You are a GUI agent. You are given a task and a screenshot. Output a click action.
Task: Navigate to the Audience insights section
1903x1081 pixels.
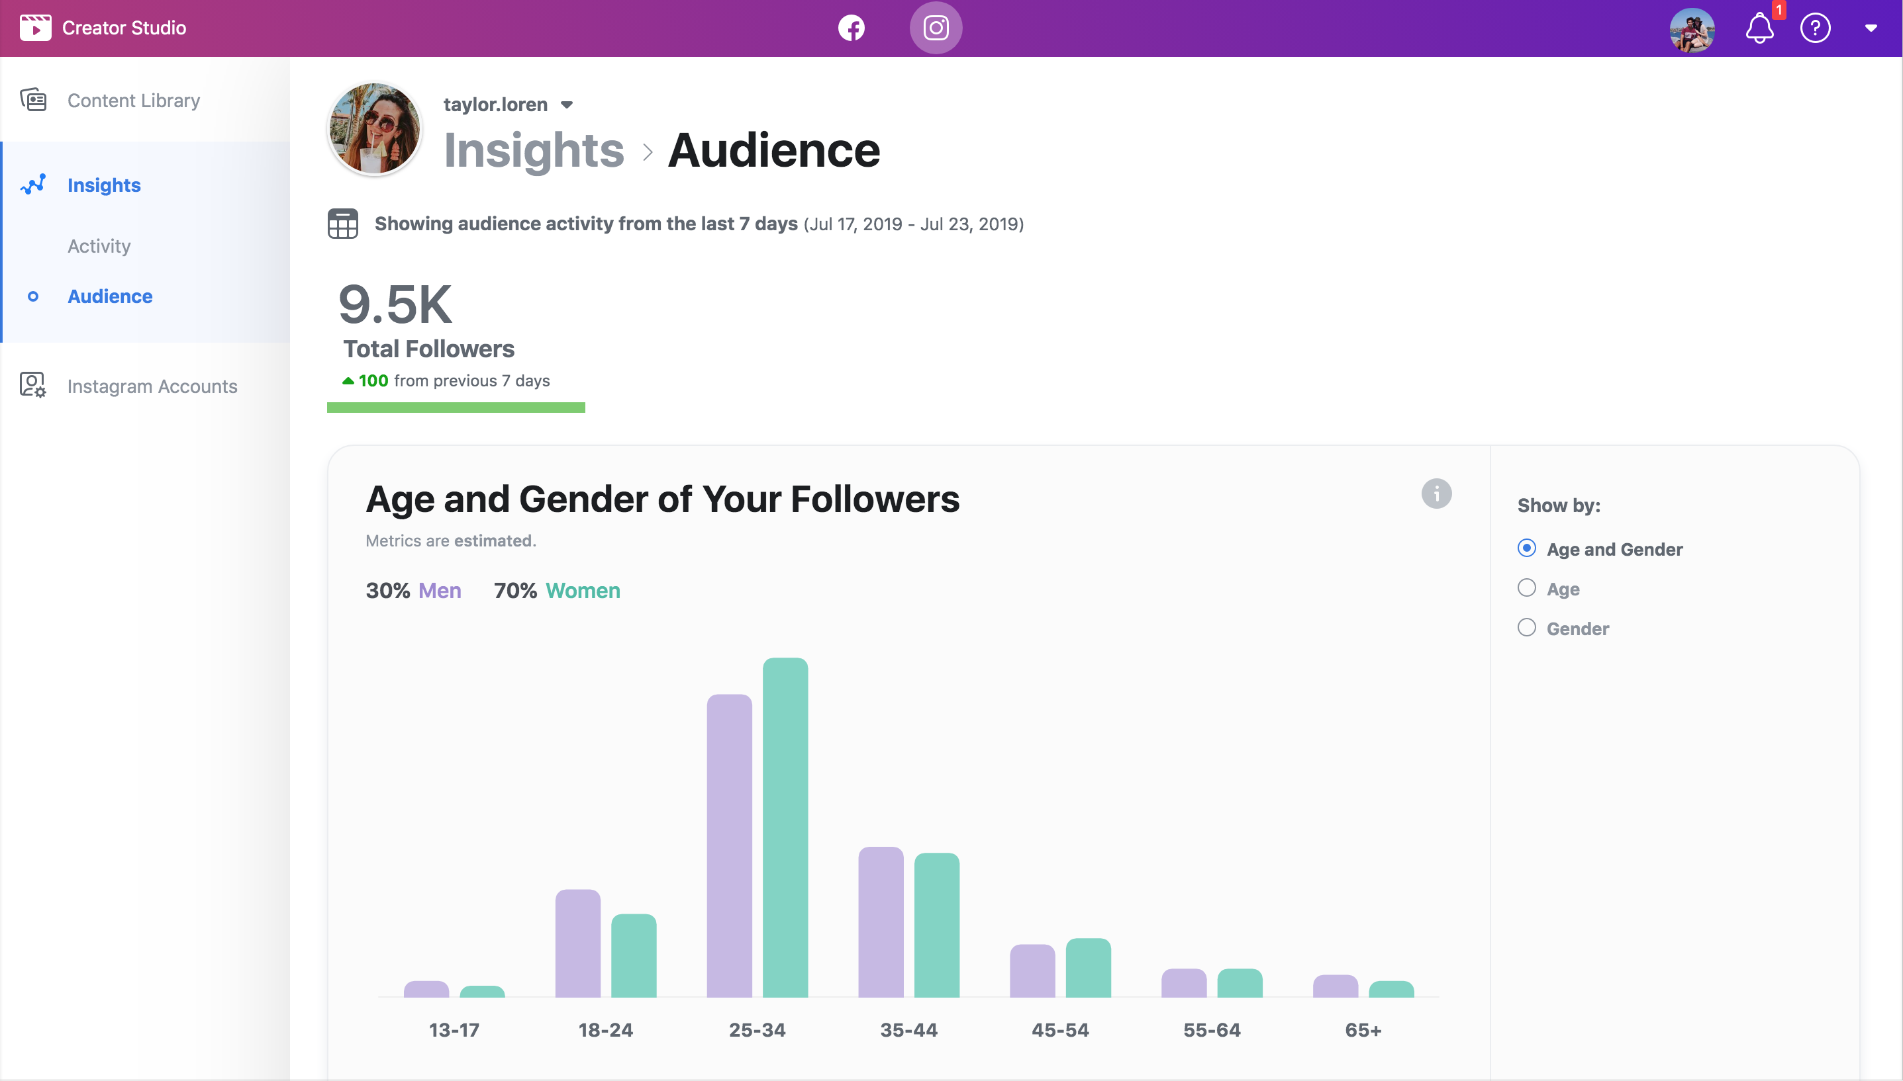click(110, 296)
